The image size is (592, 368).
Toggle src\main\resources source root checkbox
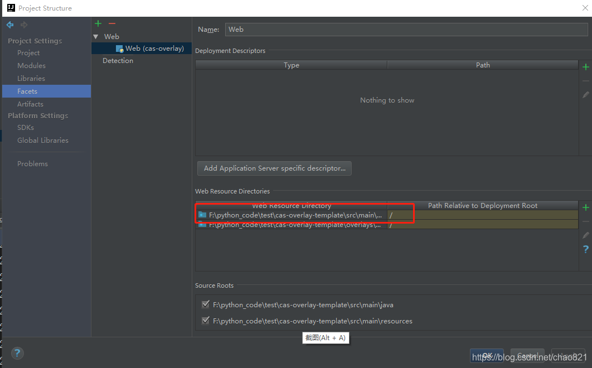click(206, 321)
